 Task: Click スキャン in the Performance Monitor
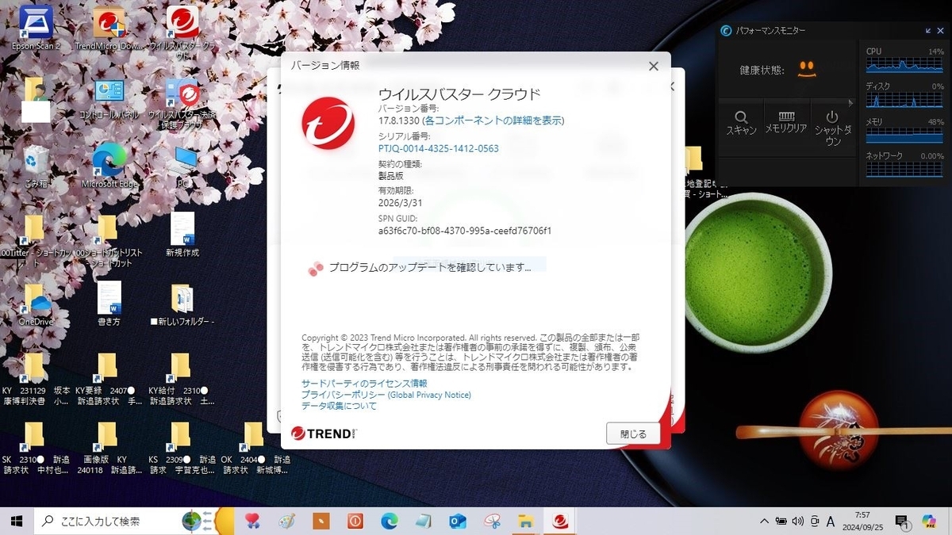click(741, 123)
